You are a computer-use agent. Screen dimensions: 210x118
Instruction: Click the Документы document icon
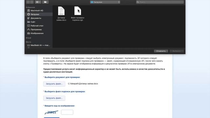click(29, 18)
